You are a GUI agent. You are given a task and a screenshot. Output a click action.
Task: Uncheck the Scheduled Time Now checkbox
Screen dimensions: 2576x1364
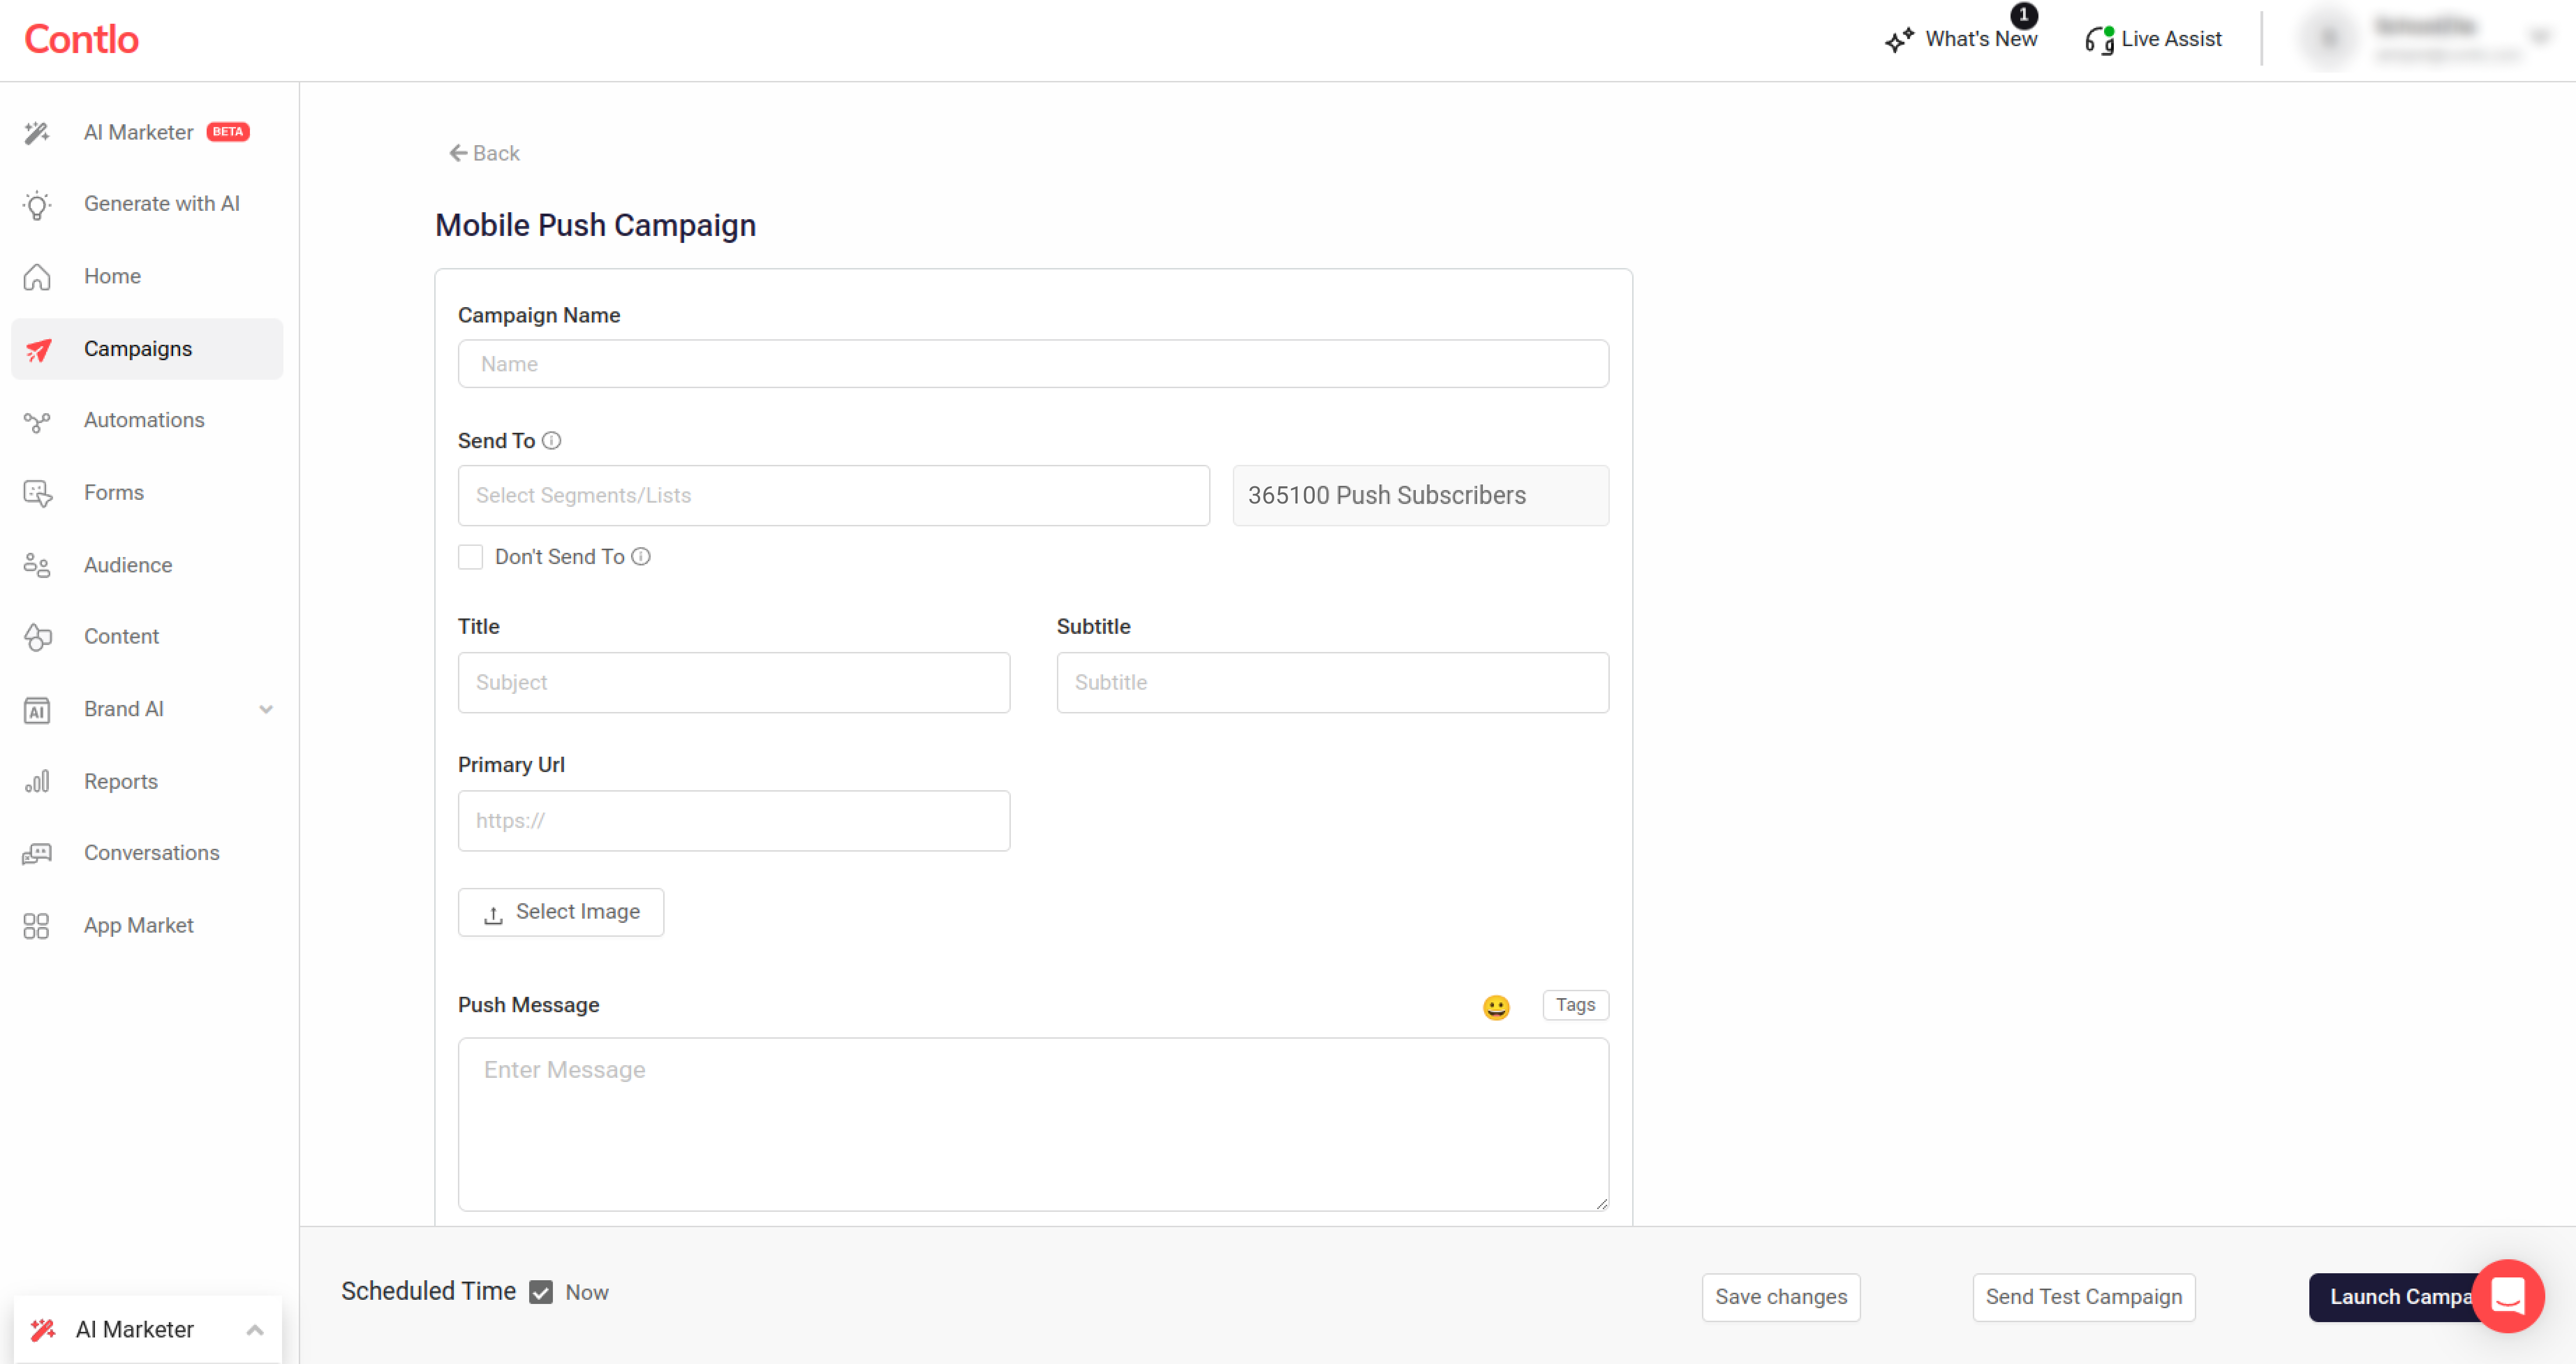point(541,1292)
